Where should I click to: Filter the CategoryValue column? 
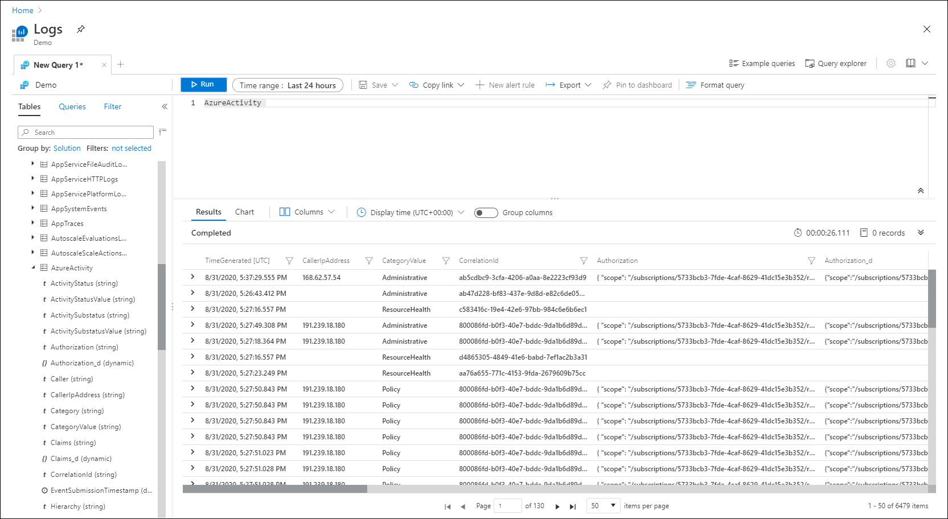point(446,261)
